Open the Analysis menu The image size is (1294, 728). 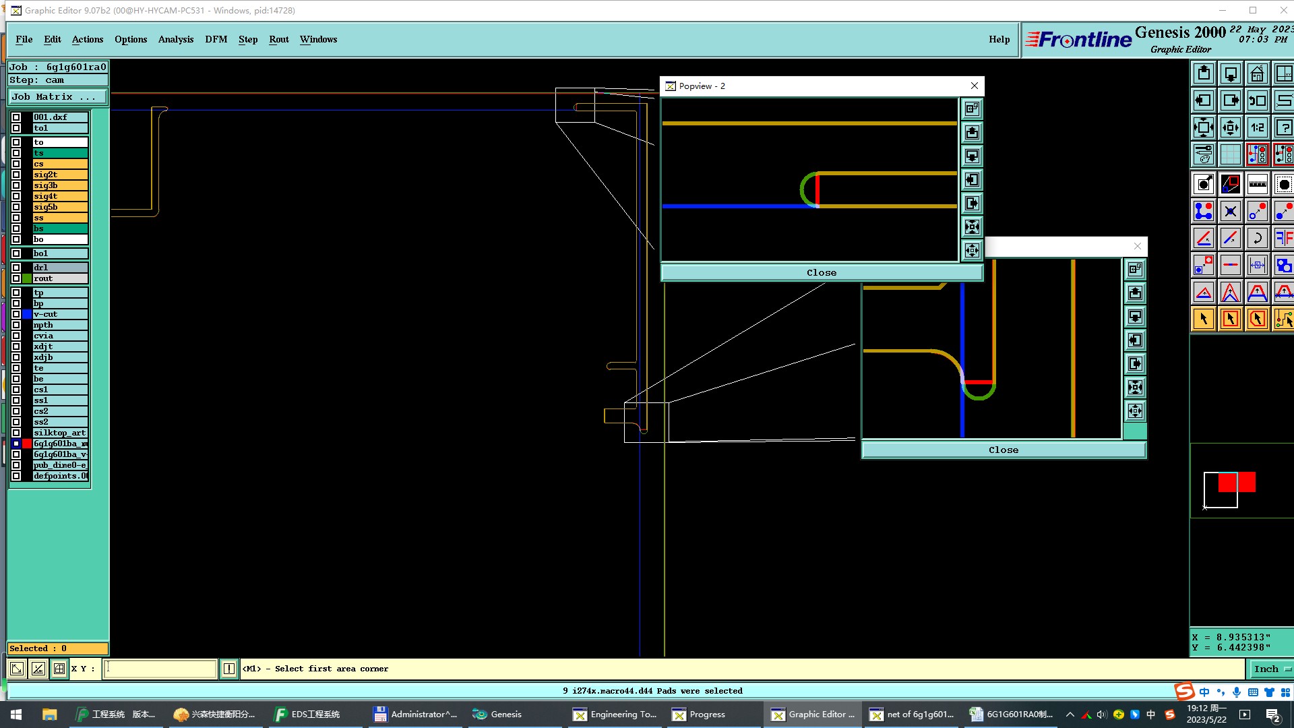175,39
